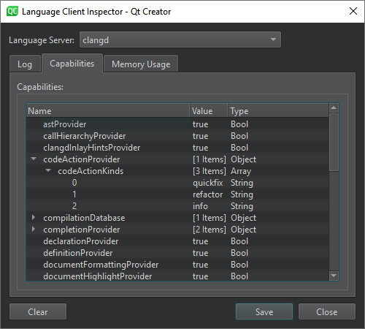Screen dimensions: 365x329
Task: Click the scrollbar up arrow
Action: [334, 107]
